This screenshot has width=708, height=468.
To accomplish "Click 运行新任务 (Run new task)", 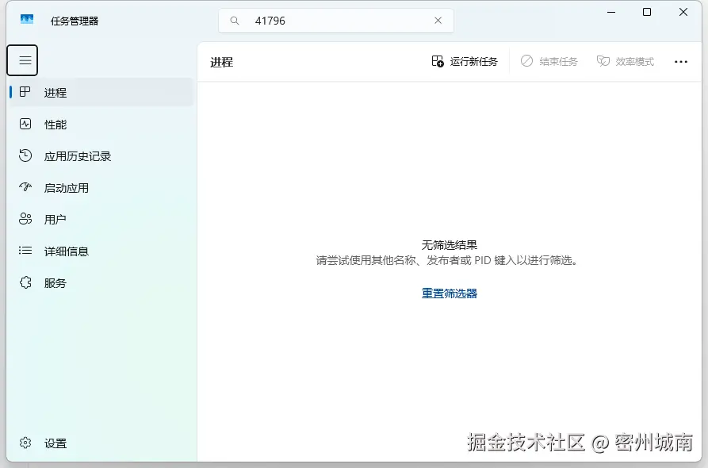I will click(465, 61).
